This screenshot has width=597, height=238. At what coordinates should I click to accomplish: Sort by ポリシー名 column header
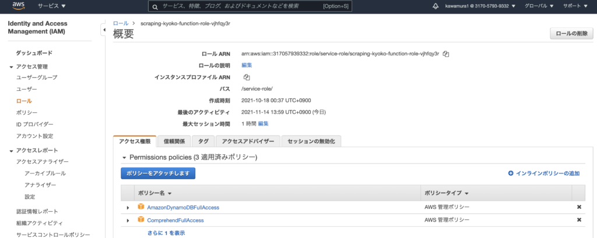click(154, 193)
